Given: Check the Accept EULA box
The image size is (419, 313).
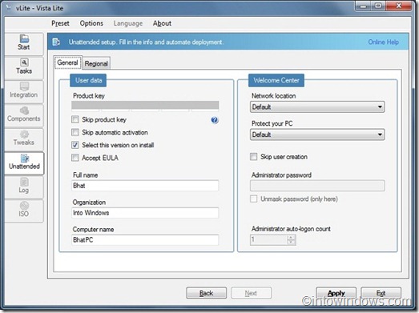Looking at the screenshot, I should click(75, 158).
